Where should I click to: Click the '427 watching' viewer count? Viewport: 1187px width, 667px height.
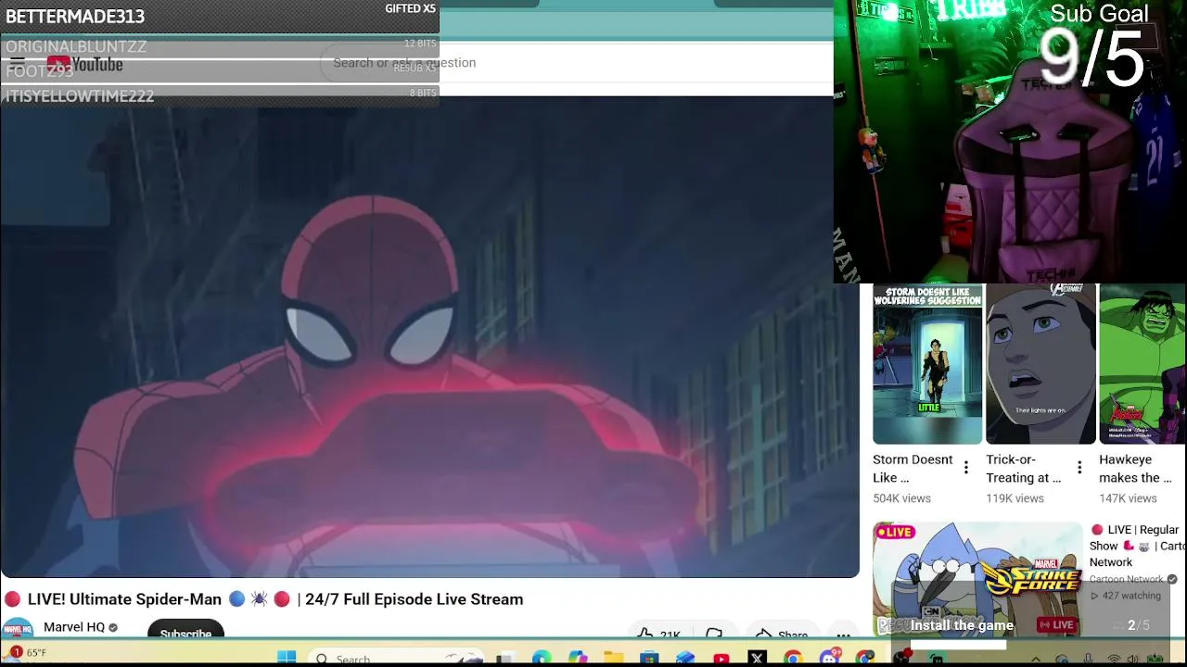click(1126, 596)
